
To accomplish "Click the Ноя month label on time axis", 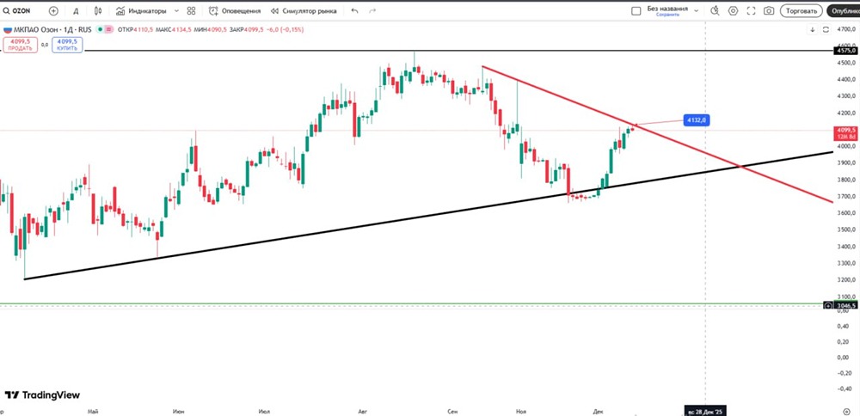I will pyautogui.click(x=521, y=411).
